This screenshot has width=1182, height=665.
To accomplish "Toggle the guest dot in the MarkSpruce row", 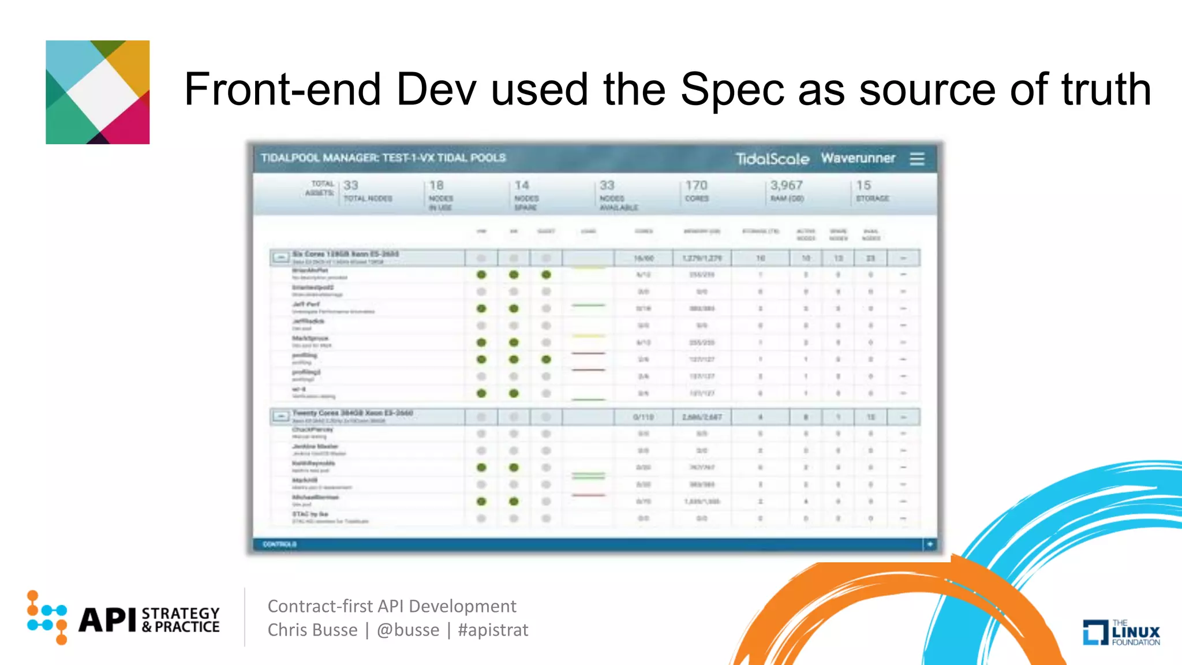I will click(x=546, y=343).
